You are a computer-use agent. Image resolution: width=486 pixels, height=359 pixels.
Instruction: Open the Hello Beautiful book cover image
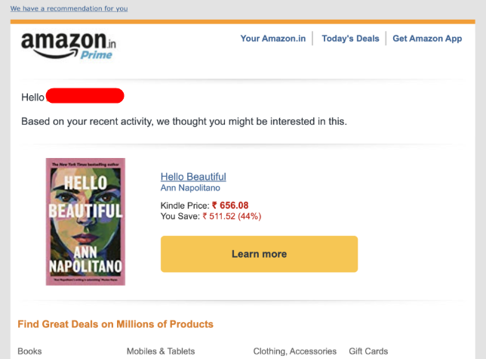(x=85, y=221)
